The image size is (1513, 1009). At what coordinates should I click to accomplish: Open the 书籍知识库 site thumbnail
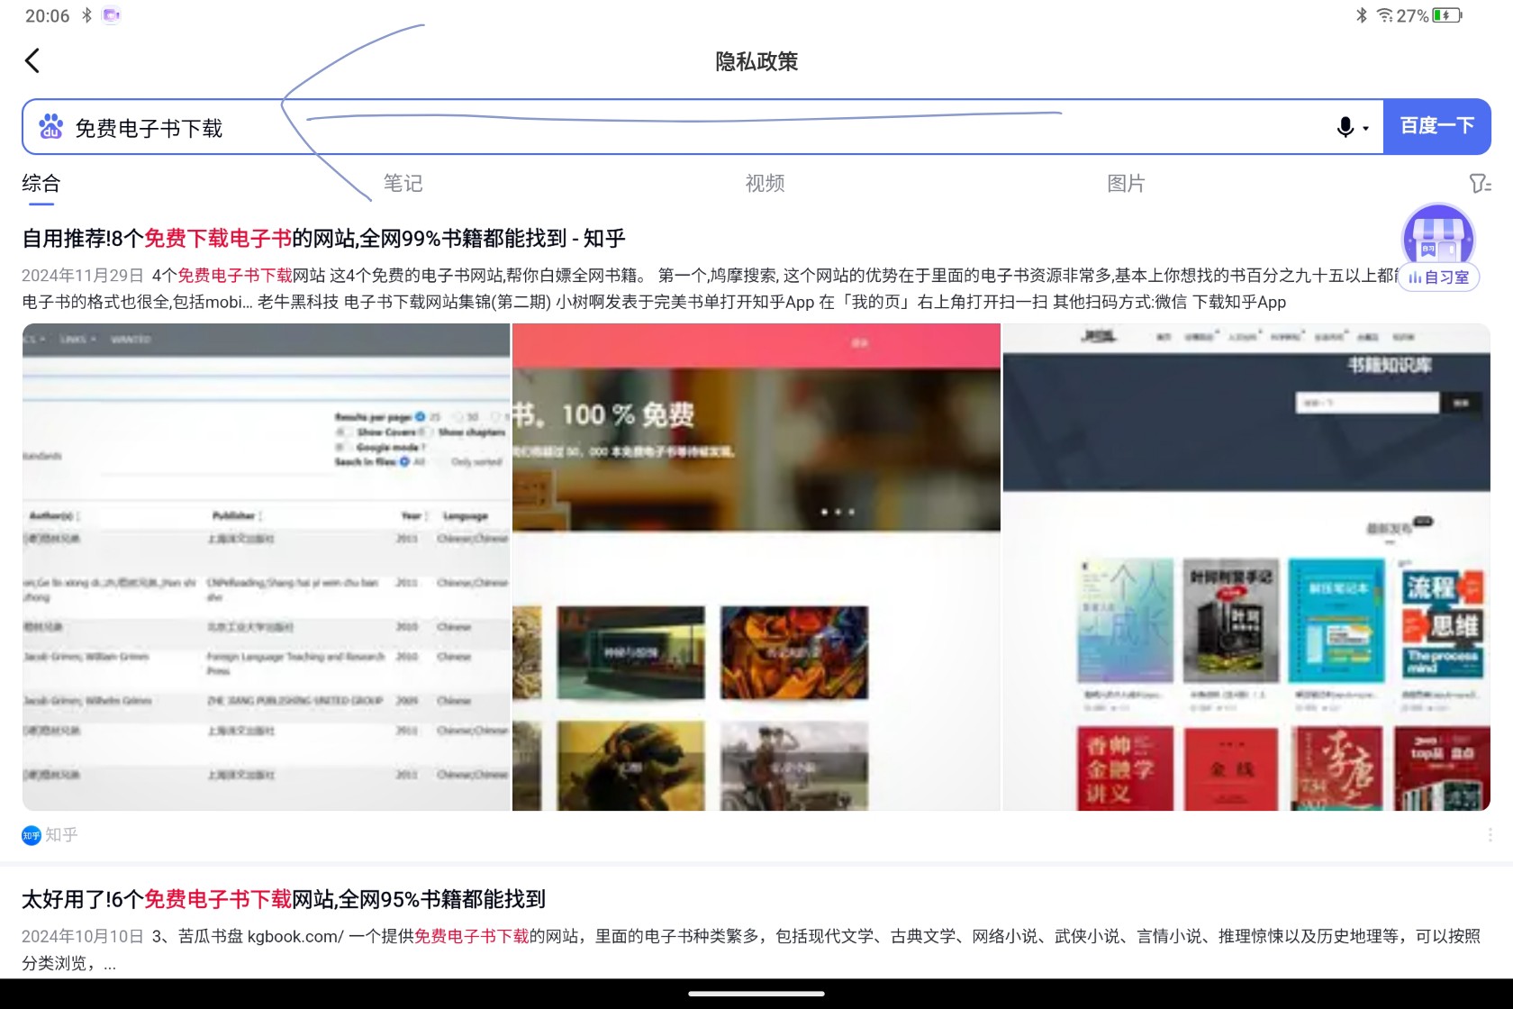1246,567
